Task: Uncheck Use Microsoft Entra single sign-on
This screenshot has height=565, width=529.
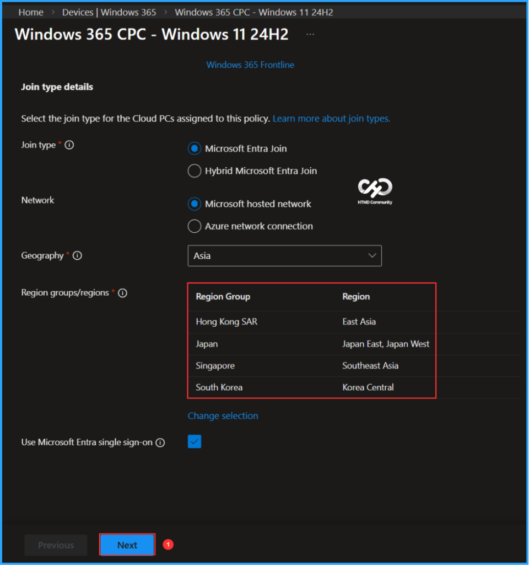Action: pos(194,441)
